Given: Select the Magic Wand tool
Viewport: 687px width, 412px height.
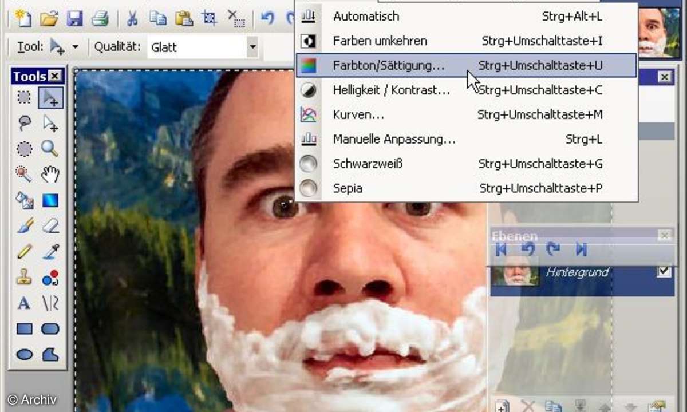Looking at the screenshot, I should pos(24,175).
